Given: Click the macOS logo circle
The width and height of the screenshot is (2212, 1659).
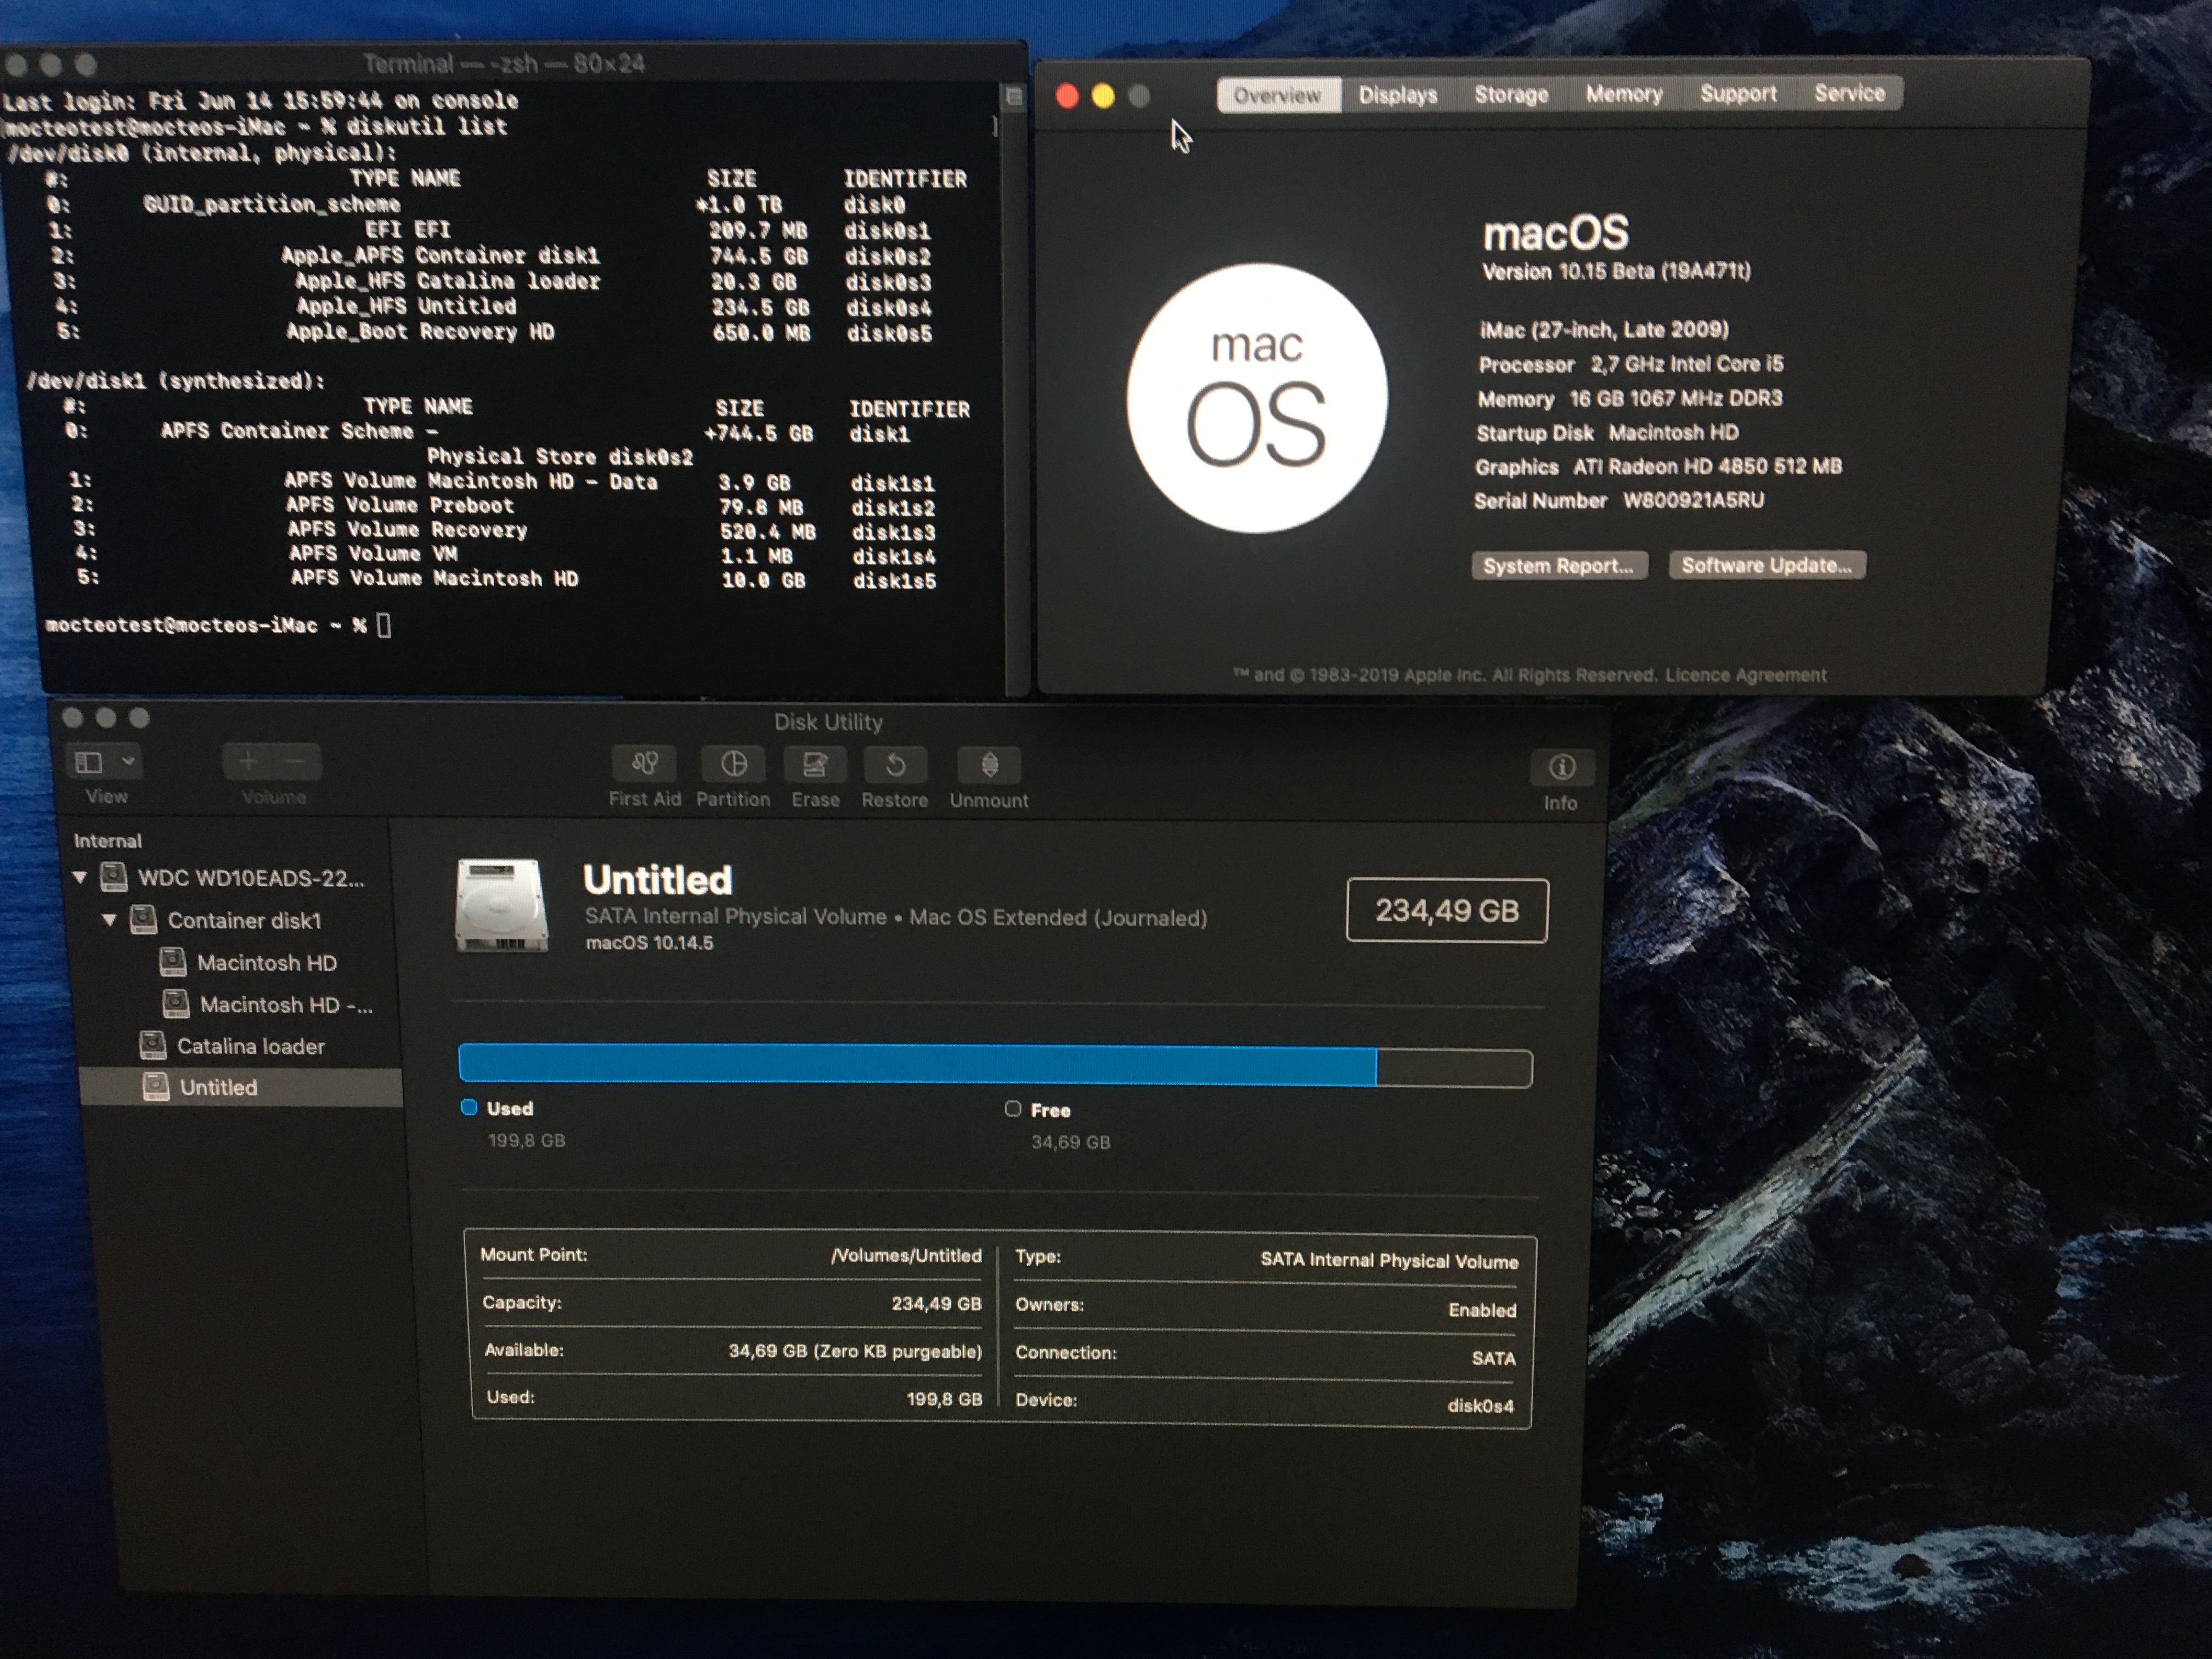Looking at the screenshot, I should [x=1257, y=398].
